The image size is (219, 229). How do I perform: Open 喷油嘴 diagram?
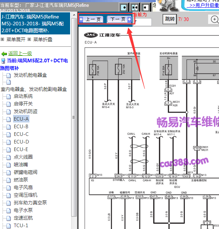[21, 165]
